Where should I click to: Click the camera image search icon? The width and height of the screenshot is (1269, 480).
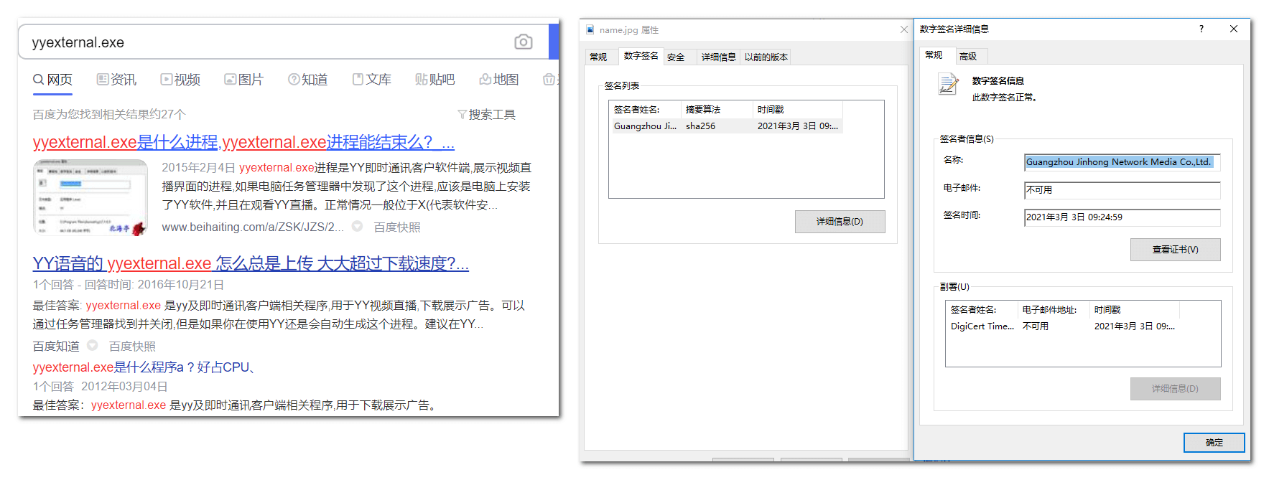tap(524, 42)
